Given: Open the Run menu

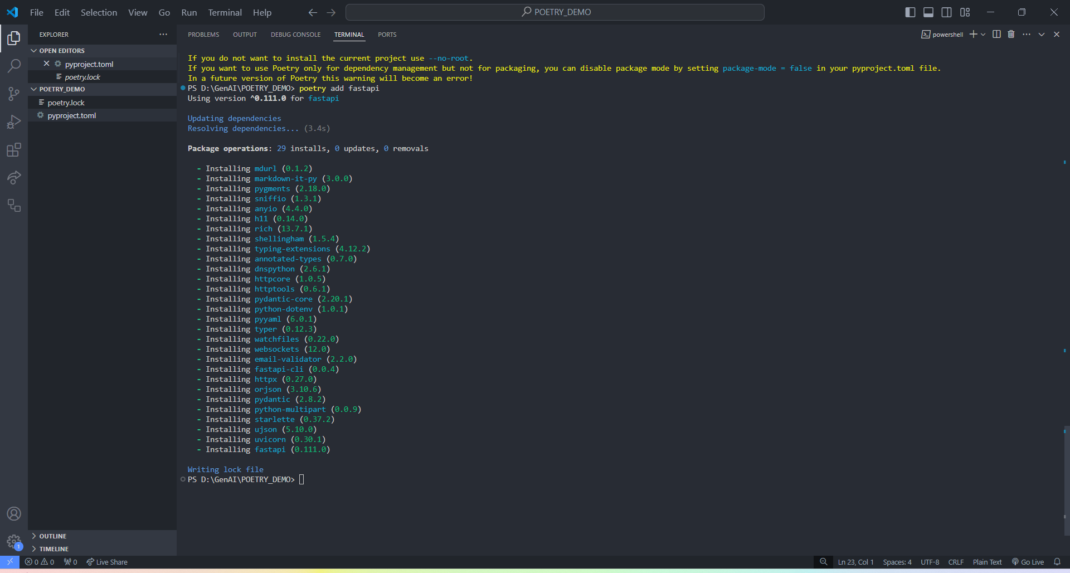Looking at the screenshot, I should 189,12.
